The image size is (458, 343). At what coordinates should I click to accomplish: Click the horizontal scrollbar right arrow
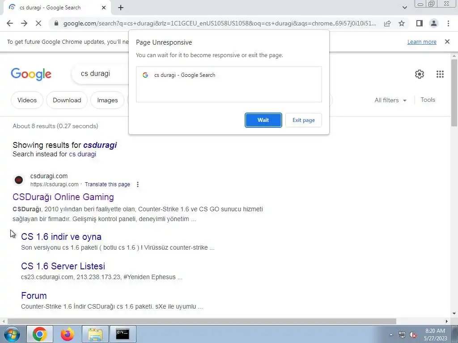(446, 321)
